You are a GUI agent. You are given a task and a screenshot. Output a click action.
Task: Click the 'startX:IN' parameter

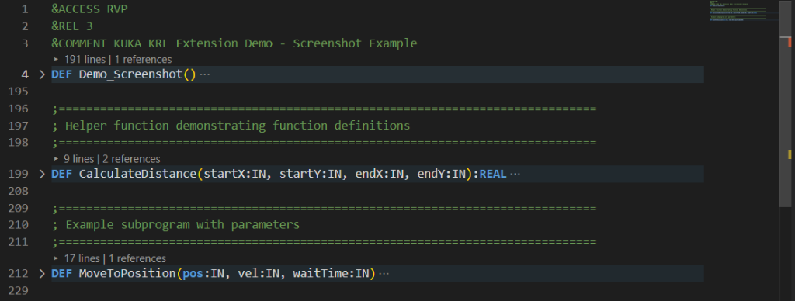(x=234, y=175)
